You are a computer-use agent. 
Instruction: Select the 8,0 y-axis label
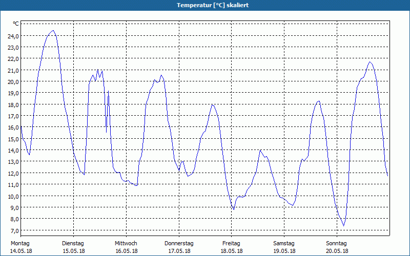(x=15, y=220)
